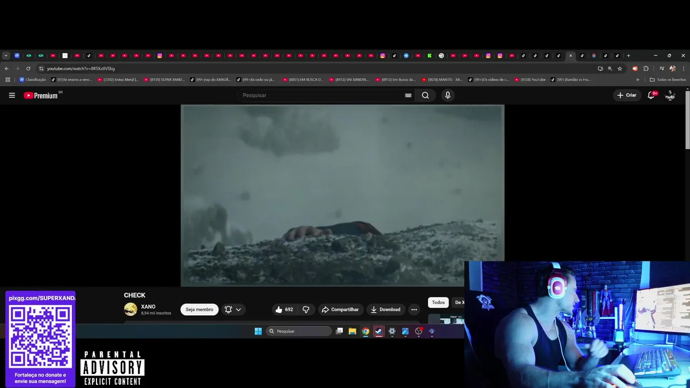Select the Todos filter chip
This screenshot has height=388, width=690.
click(x=438, y=302)
